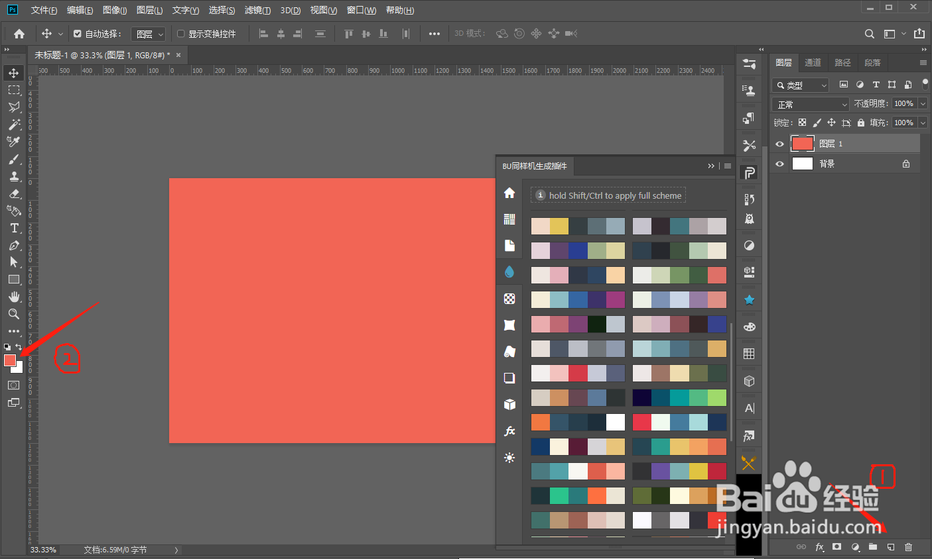Swap foreground and background colors

[19, 346]
